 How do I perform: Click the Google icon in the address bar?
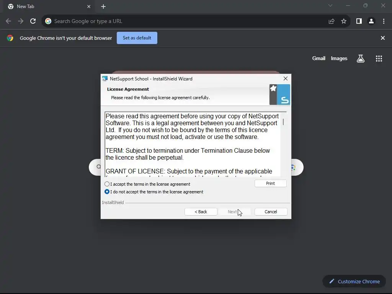pos(48,21)
